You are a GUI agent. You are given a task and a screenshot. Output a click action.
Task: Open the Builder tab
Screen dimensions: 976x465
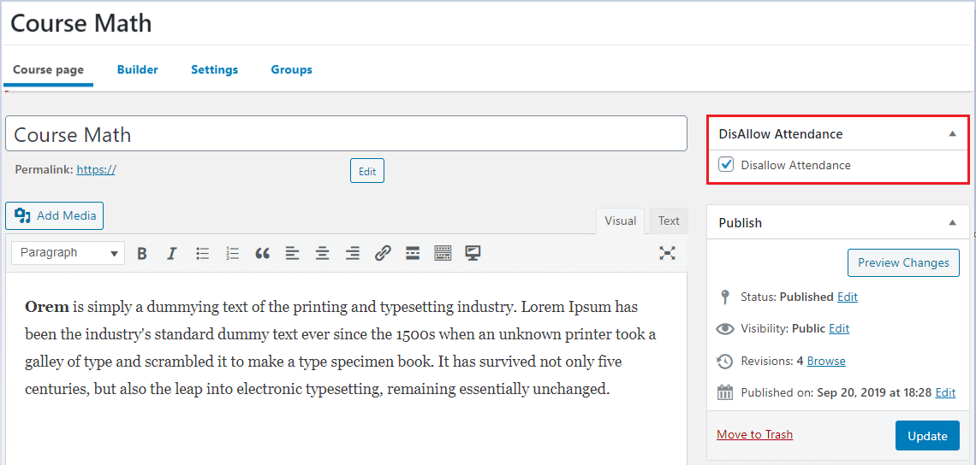[138, 69]
